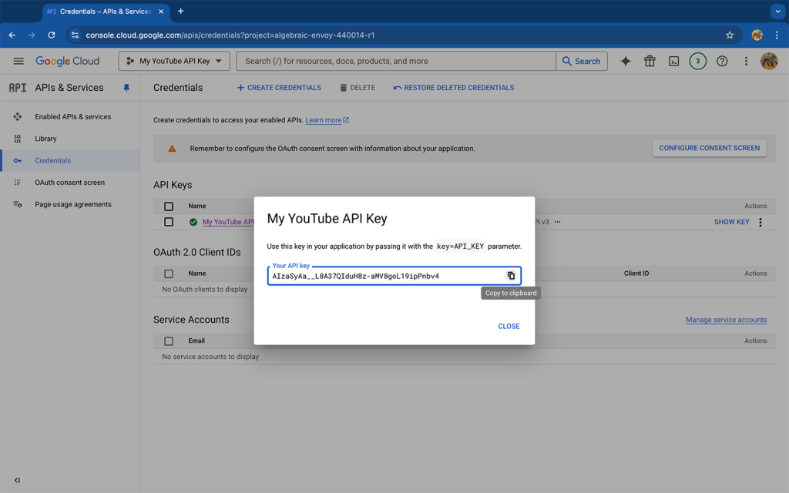Click Show Key for the API key
The width and height of the screenshot is (789, 493).
click(x=732, y=222)
